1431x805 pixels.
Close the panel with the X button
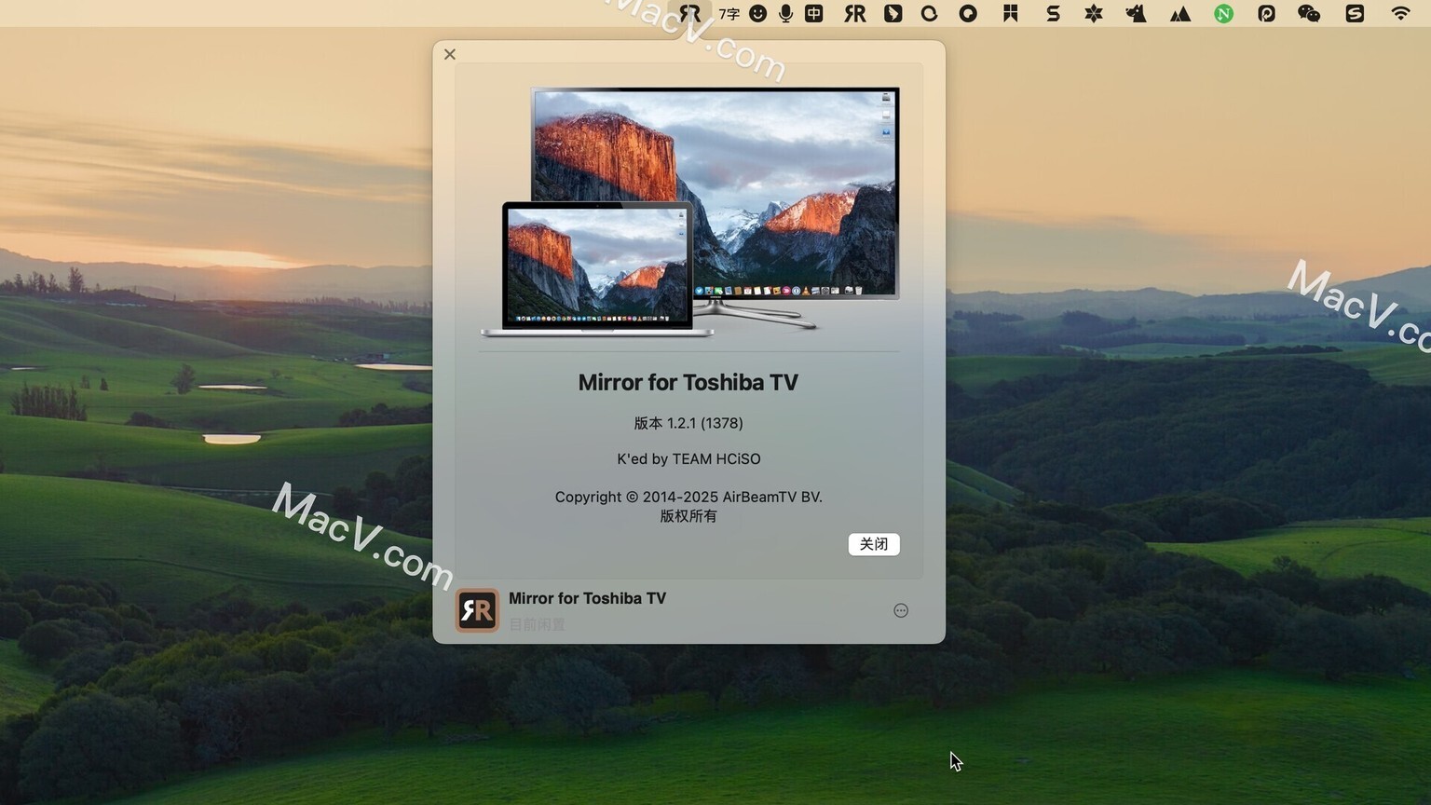click(450, 54)
